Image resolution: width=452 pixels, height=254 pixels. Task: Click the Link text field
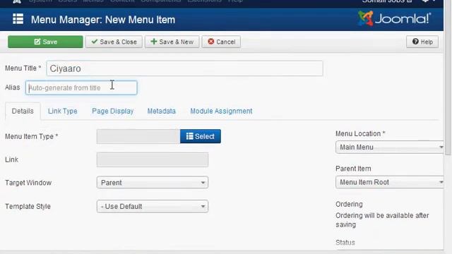pyautogui.click(x=153, y=160)
